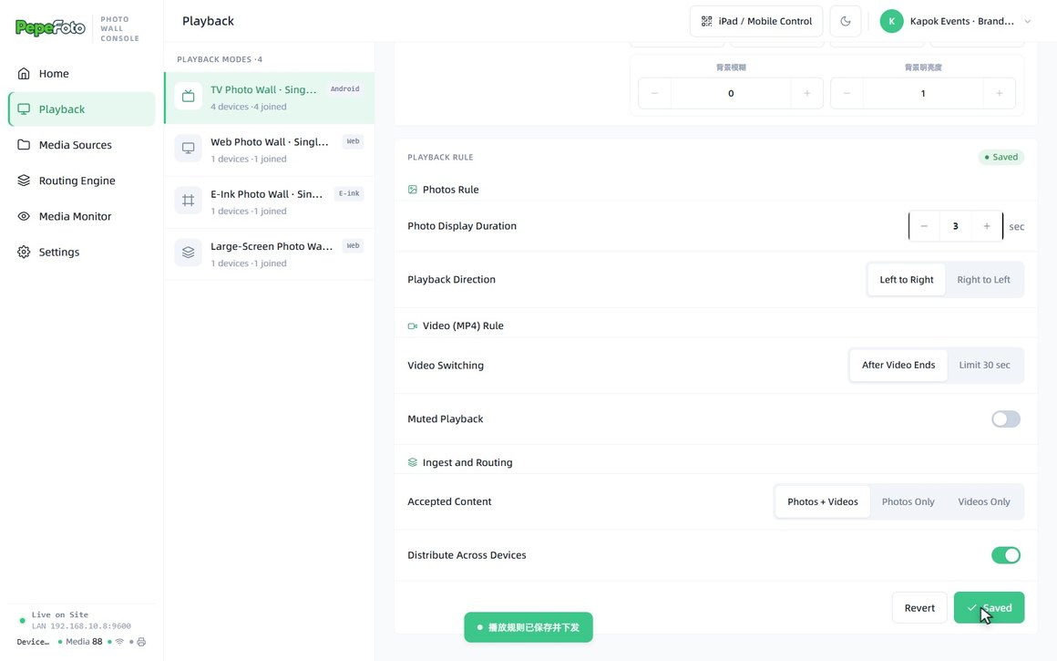Go to Media Sources page
The image size is (1057, 661).
82,145
